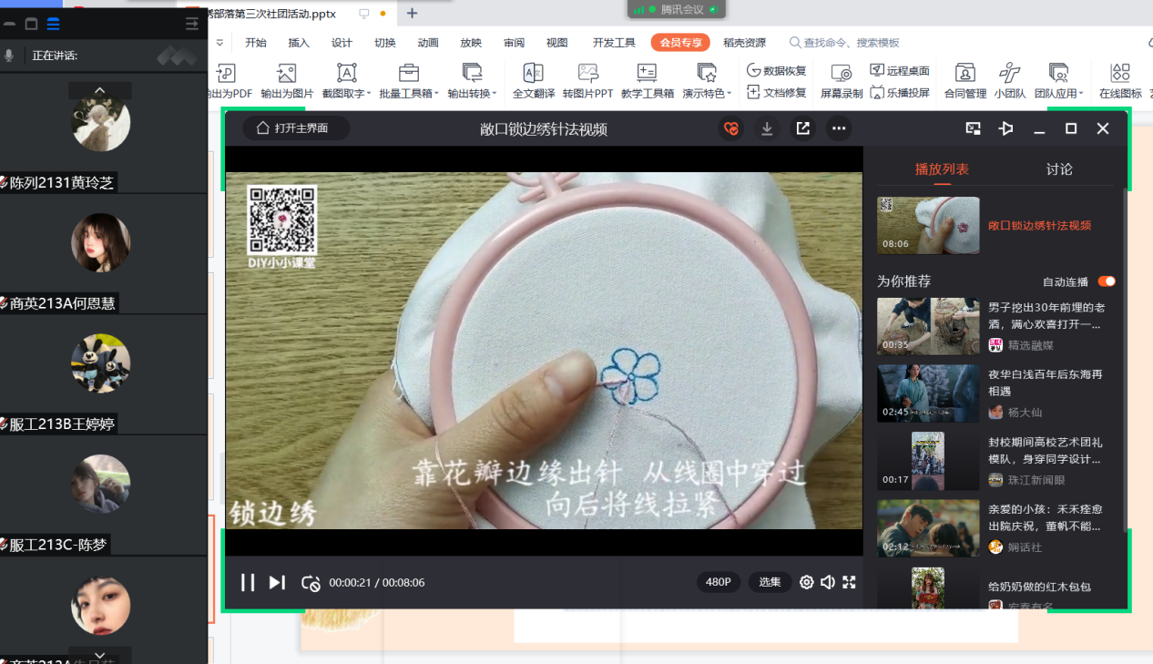Click the 转图片PPT tool
Image resolution: width=1153 pixels, height=664 pixels.
(588, 81)
